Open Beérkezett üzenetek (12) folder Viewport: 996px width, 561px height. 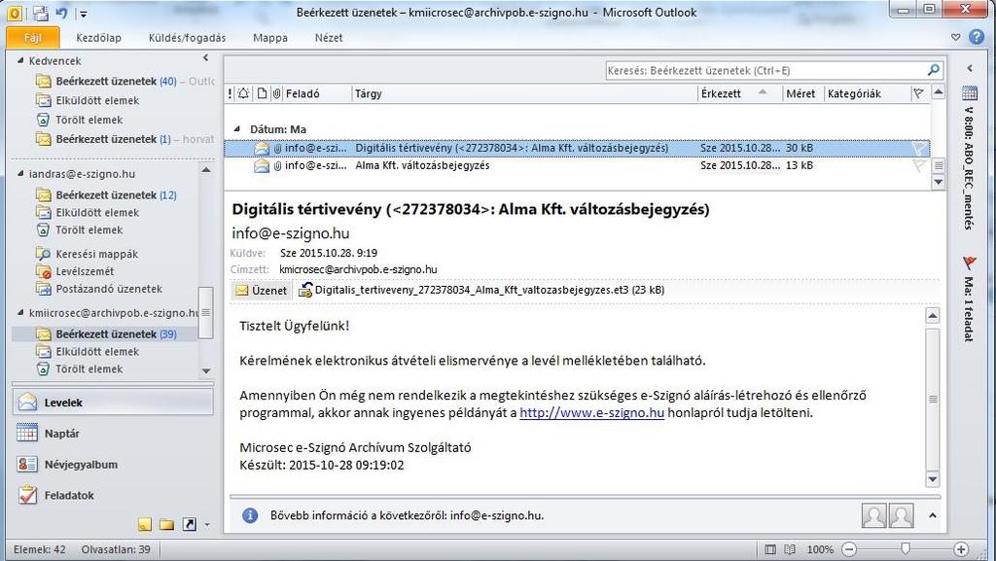107,194
